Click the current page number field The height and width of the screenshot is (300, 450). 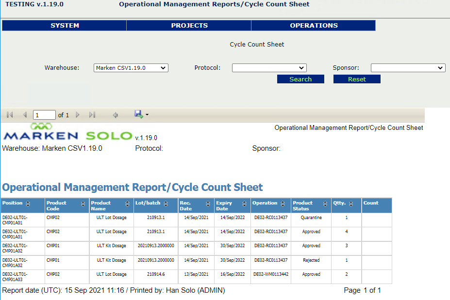coord(44,115)
